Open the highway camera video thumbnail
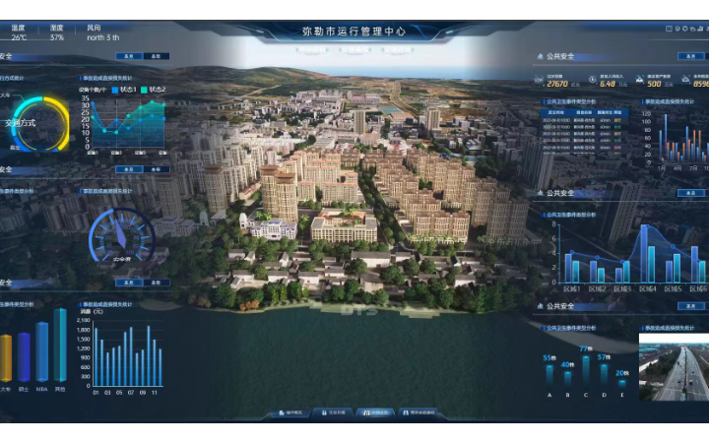 click(x=674, y=367)
